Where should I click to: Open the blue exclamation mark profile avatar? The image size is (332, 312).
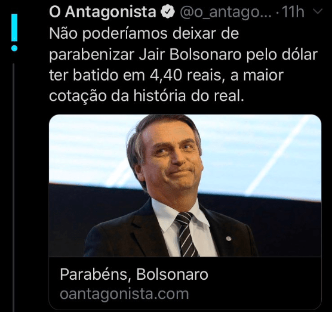point(14,32)
